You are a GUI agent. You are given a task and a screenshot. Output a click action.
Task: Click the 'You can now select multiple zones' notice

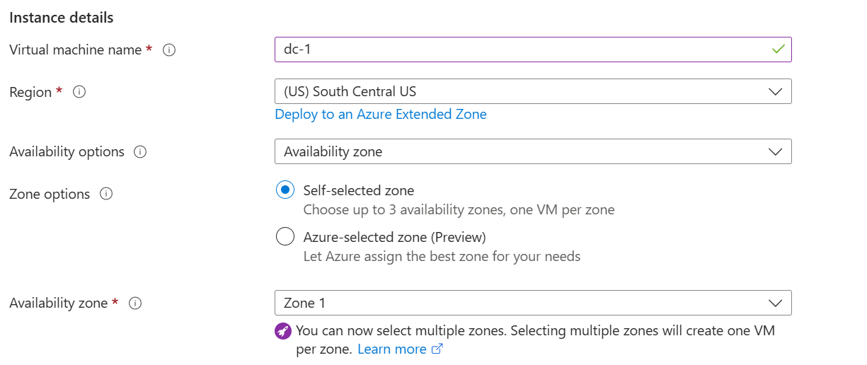534,330
